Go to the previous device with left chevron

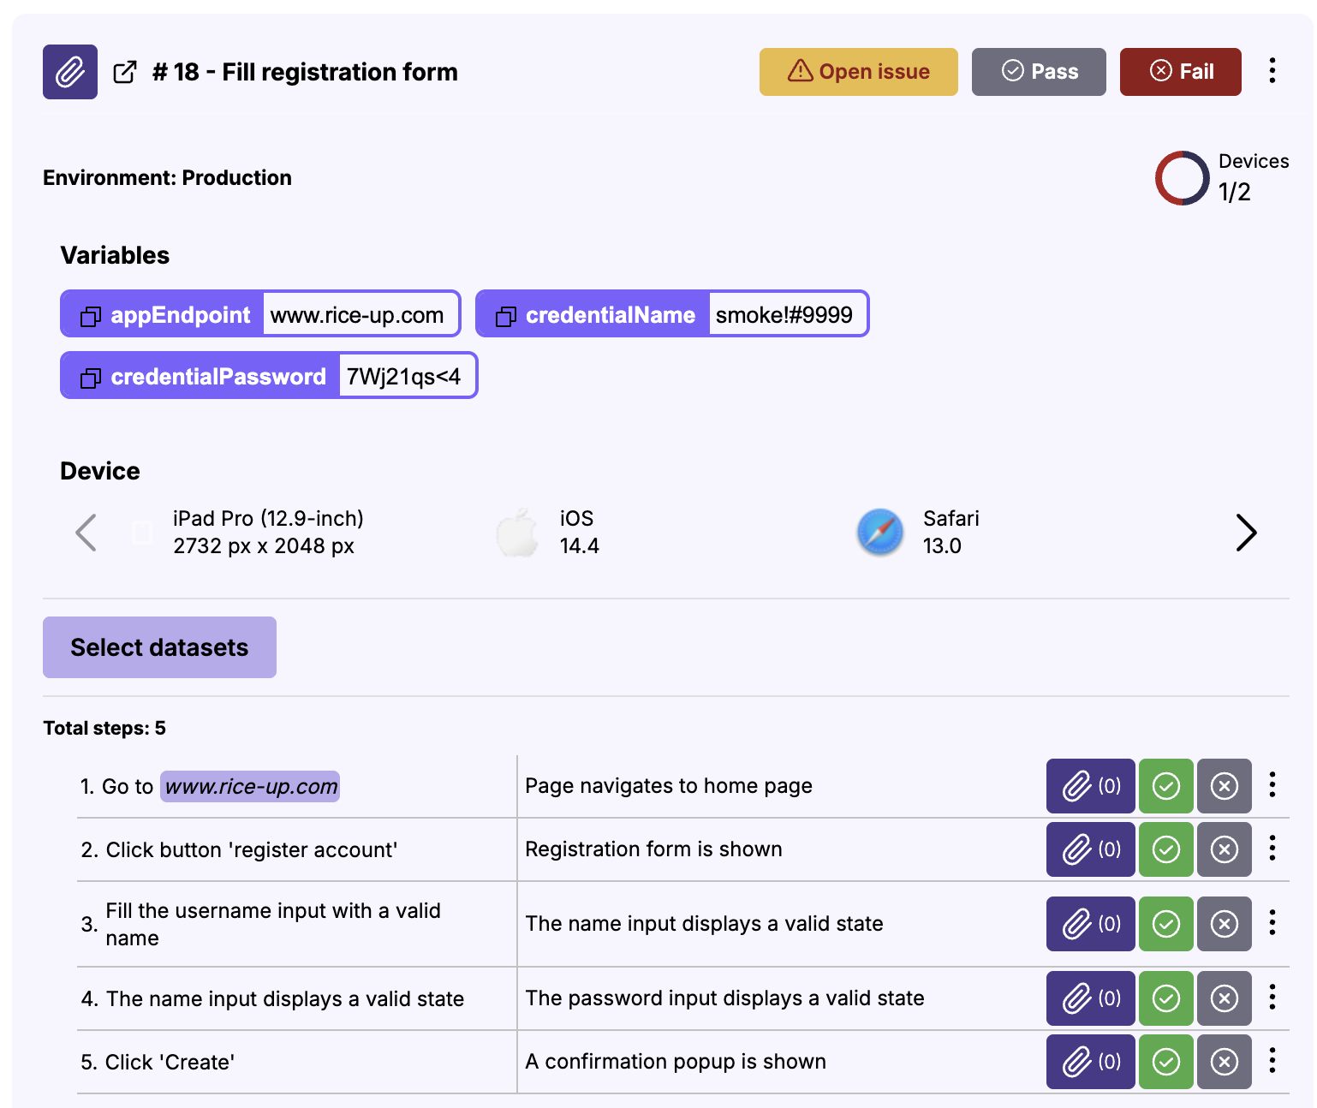coord(86,533)
